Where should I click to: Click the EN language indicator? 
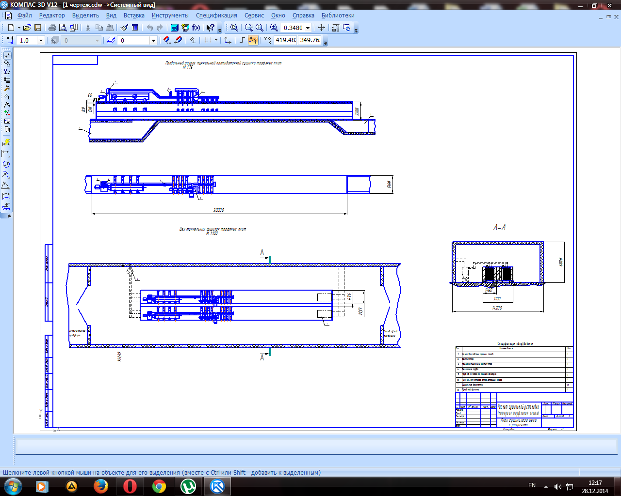pos(532,485)
